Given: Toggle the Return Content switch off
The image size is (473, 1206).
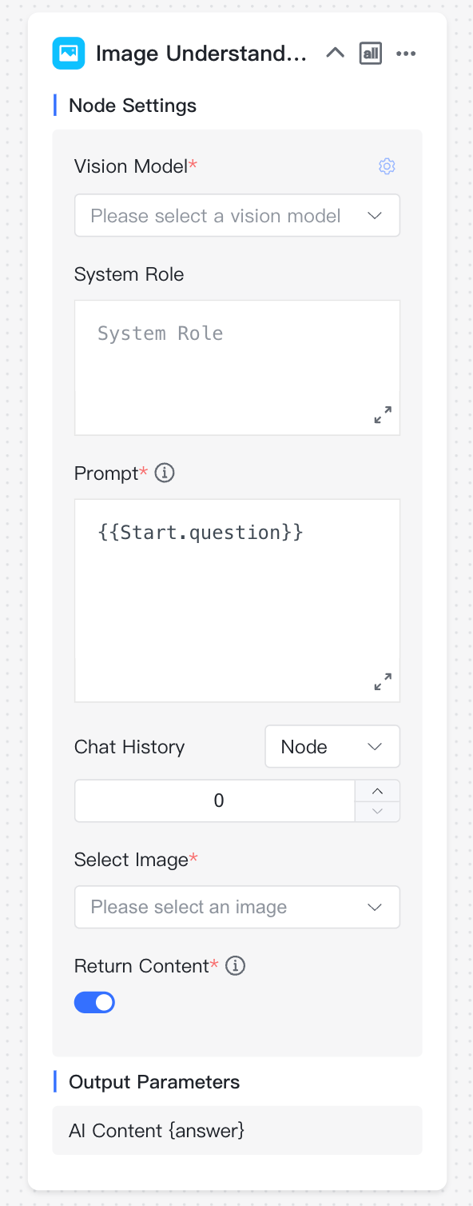Looking at the screenshot, I should pyautogui.click(x=94, y=1002).
